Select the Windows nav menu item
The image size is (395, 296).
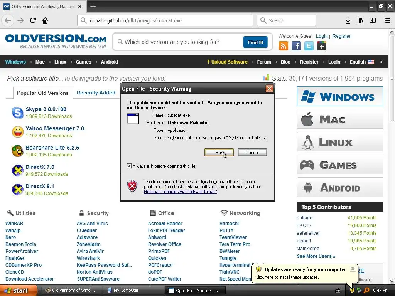[x=15, y=62]
